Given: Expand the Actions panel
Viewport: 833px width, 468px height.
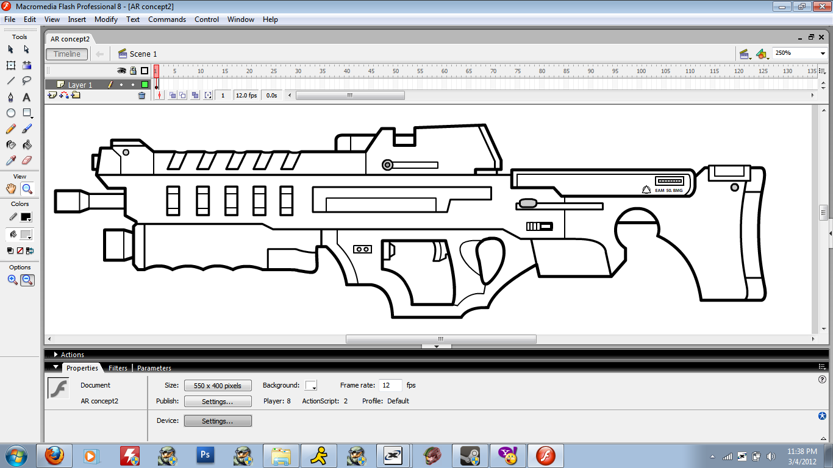Looking at the screenshot, I should click(x=56, y=355).
